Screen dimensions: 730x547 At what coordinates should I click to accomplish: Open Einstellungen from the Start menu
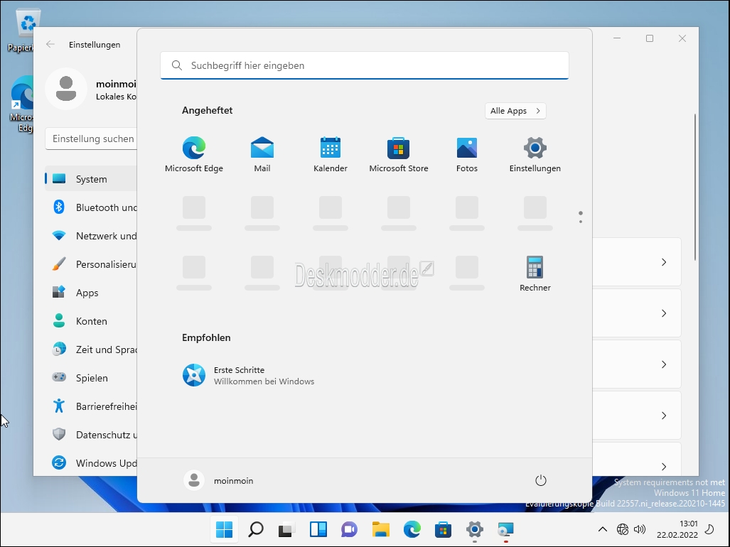[x=535, y=154]
